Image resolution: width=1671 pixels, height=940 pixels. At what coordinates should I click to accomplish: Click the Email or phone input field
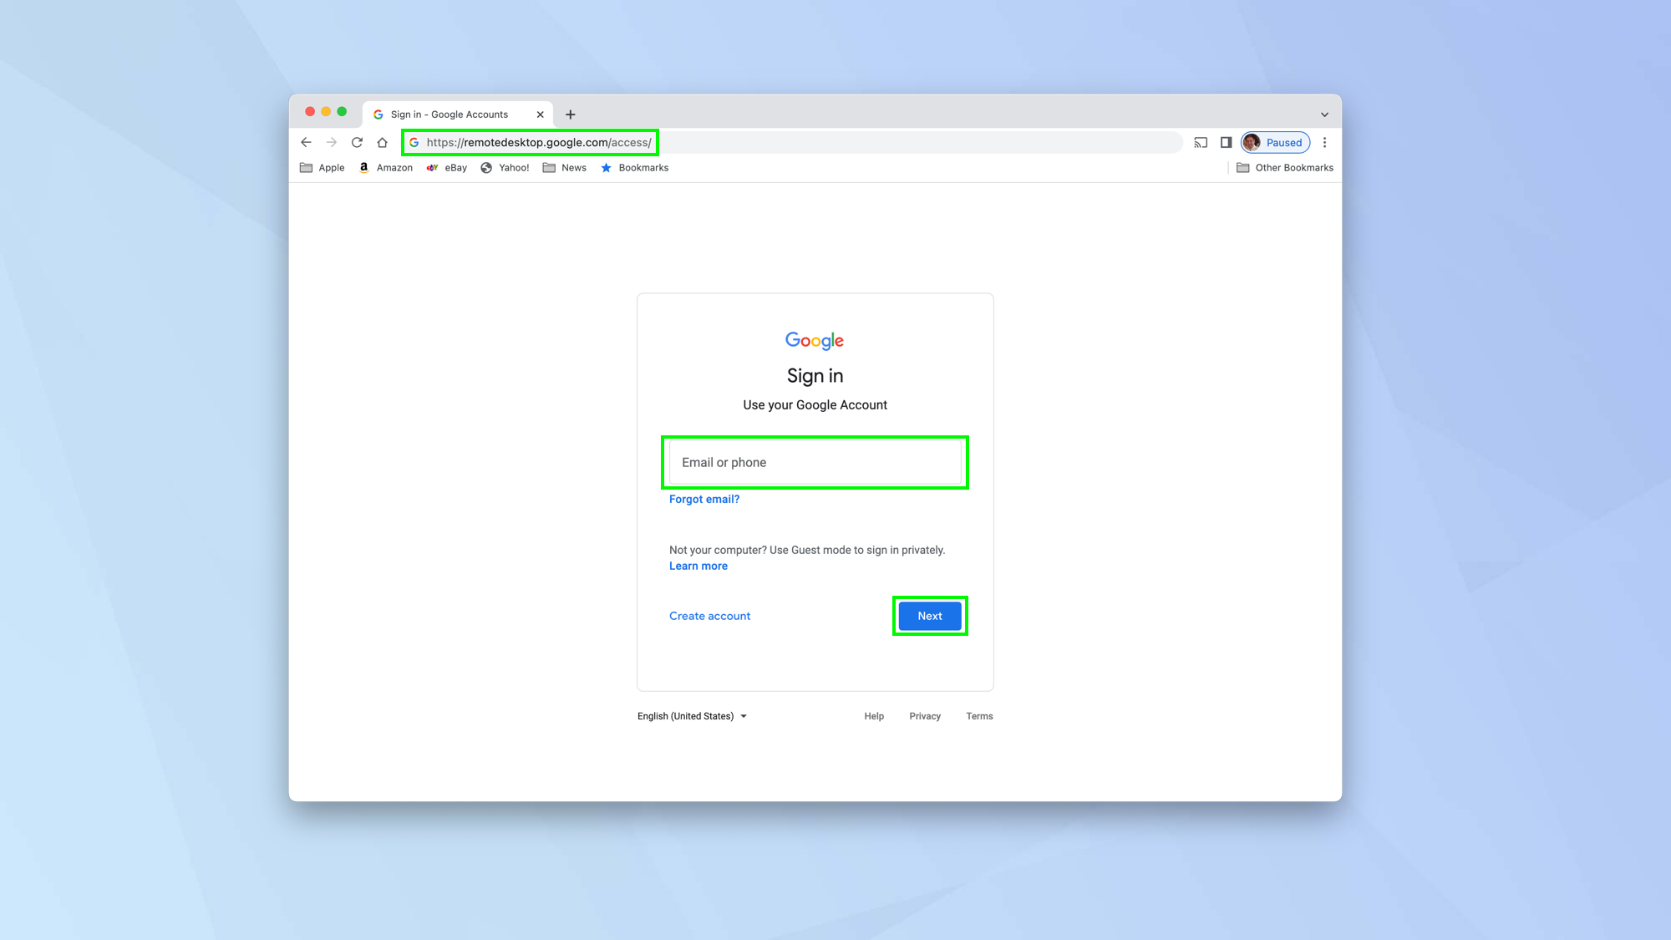[815, 461]
